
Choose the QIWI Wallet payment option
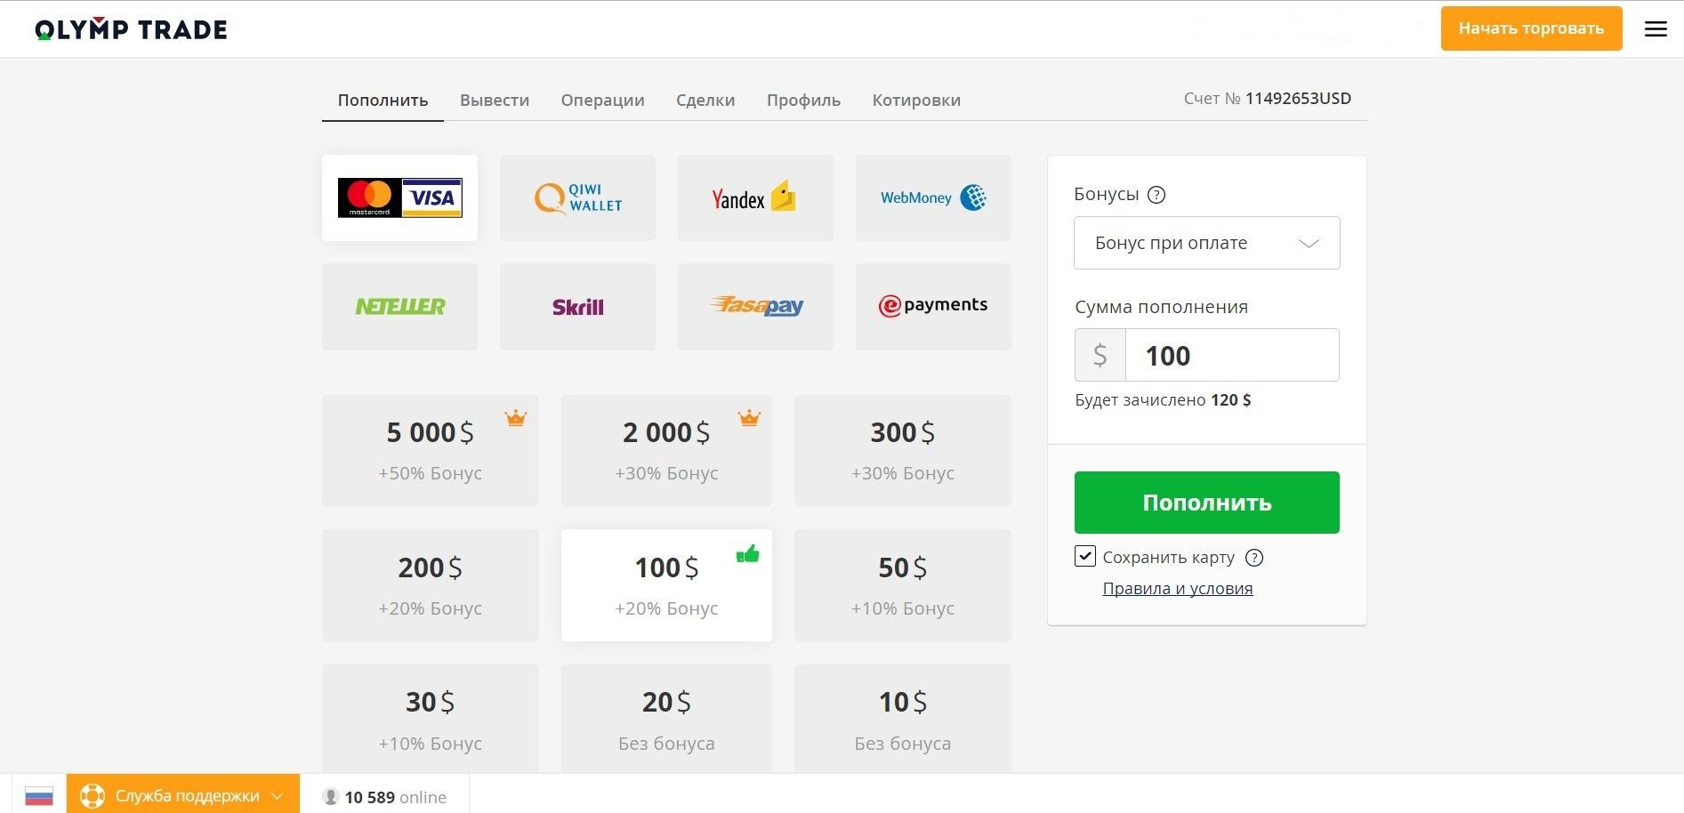click(x=577, y=197)
